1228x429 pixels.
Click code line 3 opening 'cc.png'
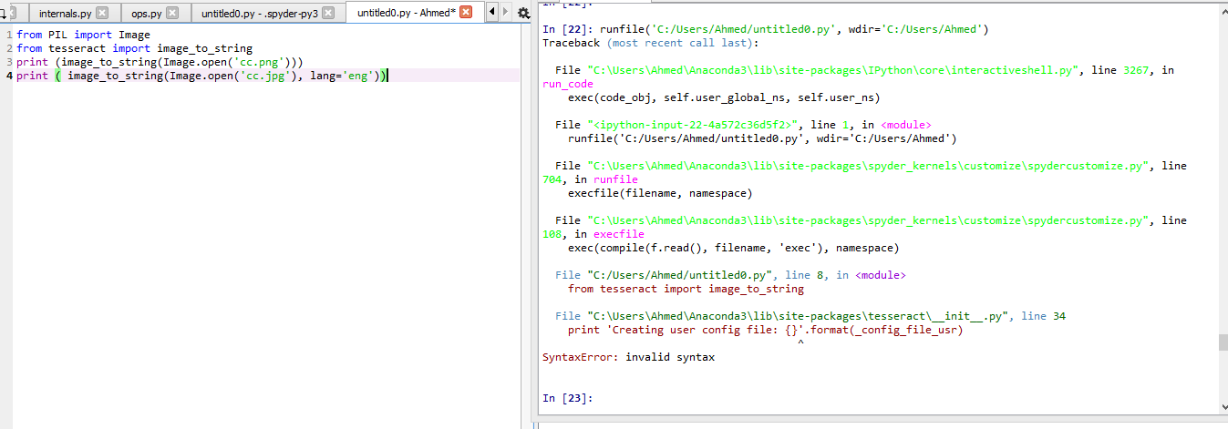[160, 62]
